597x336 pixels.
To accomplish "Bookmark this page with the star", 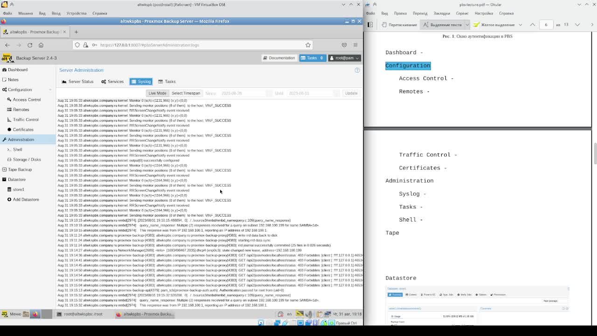I will click(x=308, y=45).
